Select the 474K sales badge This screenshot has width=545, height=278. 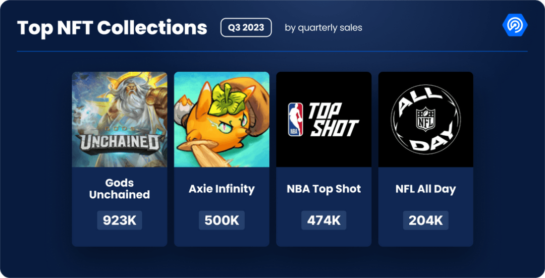[323, 220]
